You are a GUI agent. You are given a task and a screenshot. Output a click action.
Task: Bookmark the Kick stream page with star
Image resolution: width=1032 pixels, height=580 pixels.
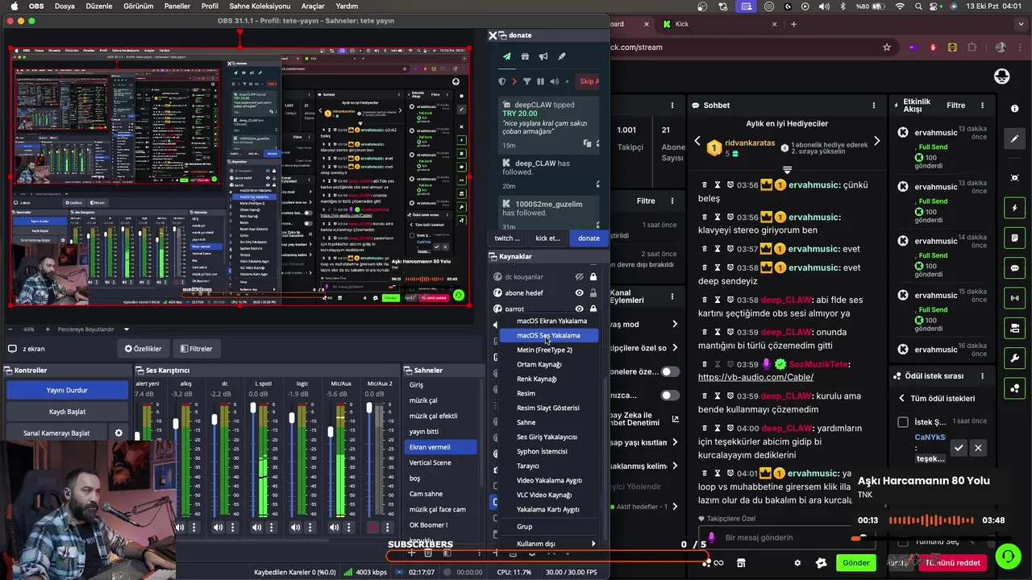click(887, 48)
